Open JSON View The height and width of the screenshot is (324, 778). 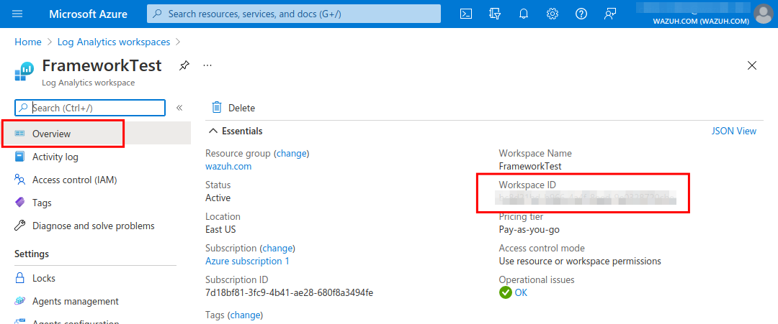[x=734, y=131]
